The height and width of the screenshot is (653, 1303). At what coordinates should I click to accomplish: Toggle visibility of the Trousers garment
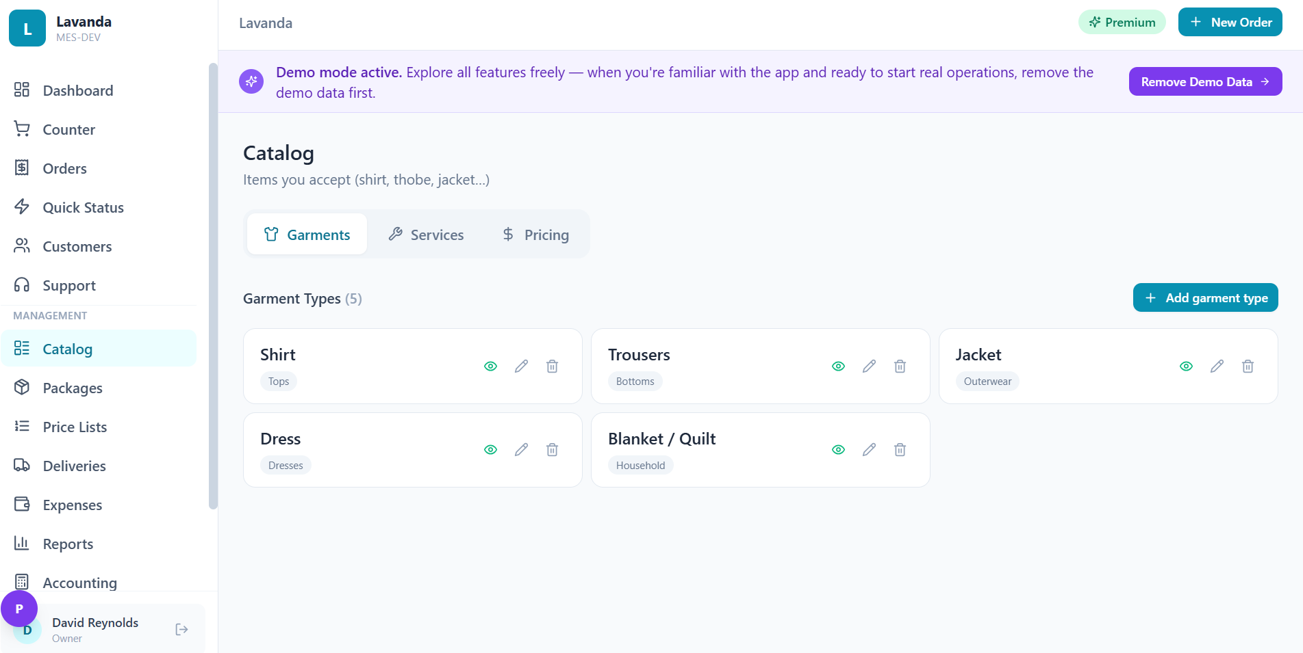838,367
